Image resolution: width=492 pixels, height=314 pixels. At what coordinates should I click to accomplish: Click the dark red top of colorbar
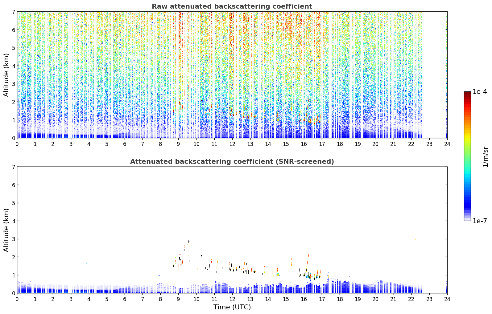point(467,94)
